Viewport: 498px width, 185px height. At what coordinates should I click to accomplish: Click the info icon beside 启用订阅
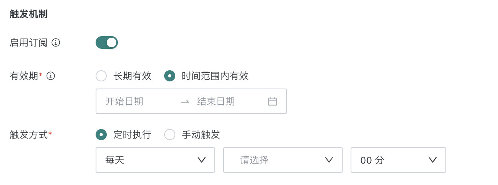(x=56, y=42)
